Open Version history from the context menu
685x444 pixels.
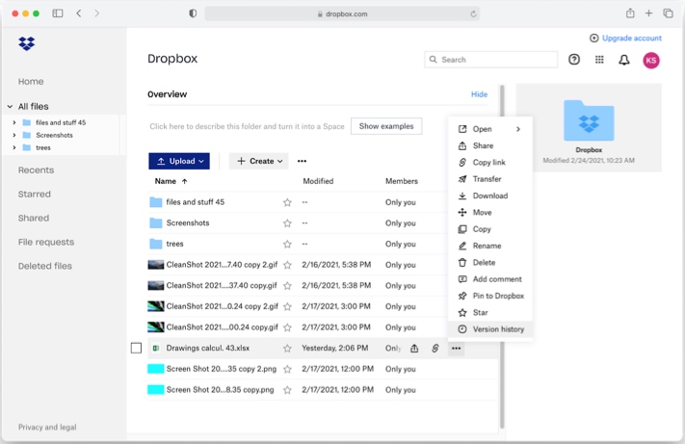[490, 329]
